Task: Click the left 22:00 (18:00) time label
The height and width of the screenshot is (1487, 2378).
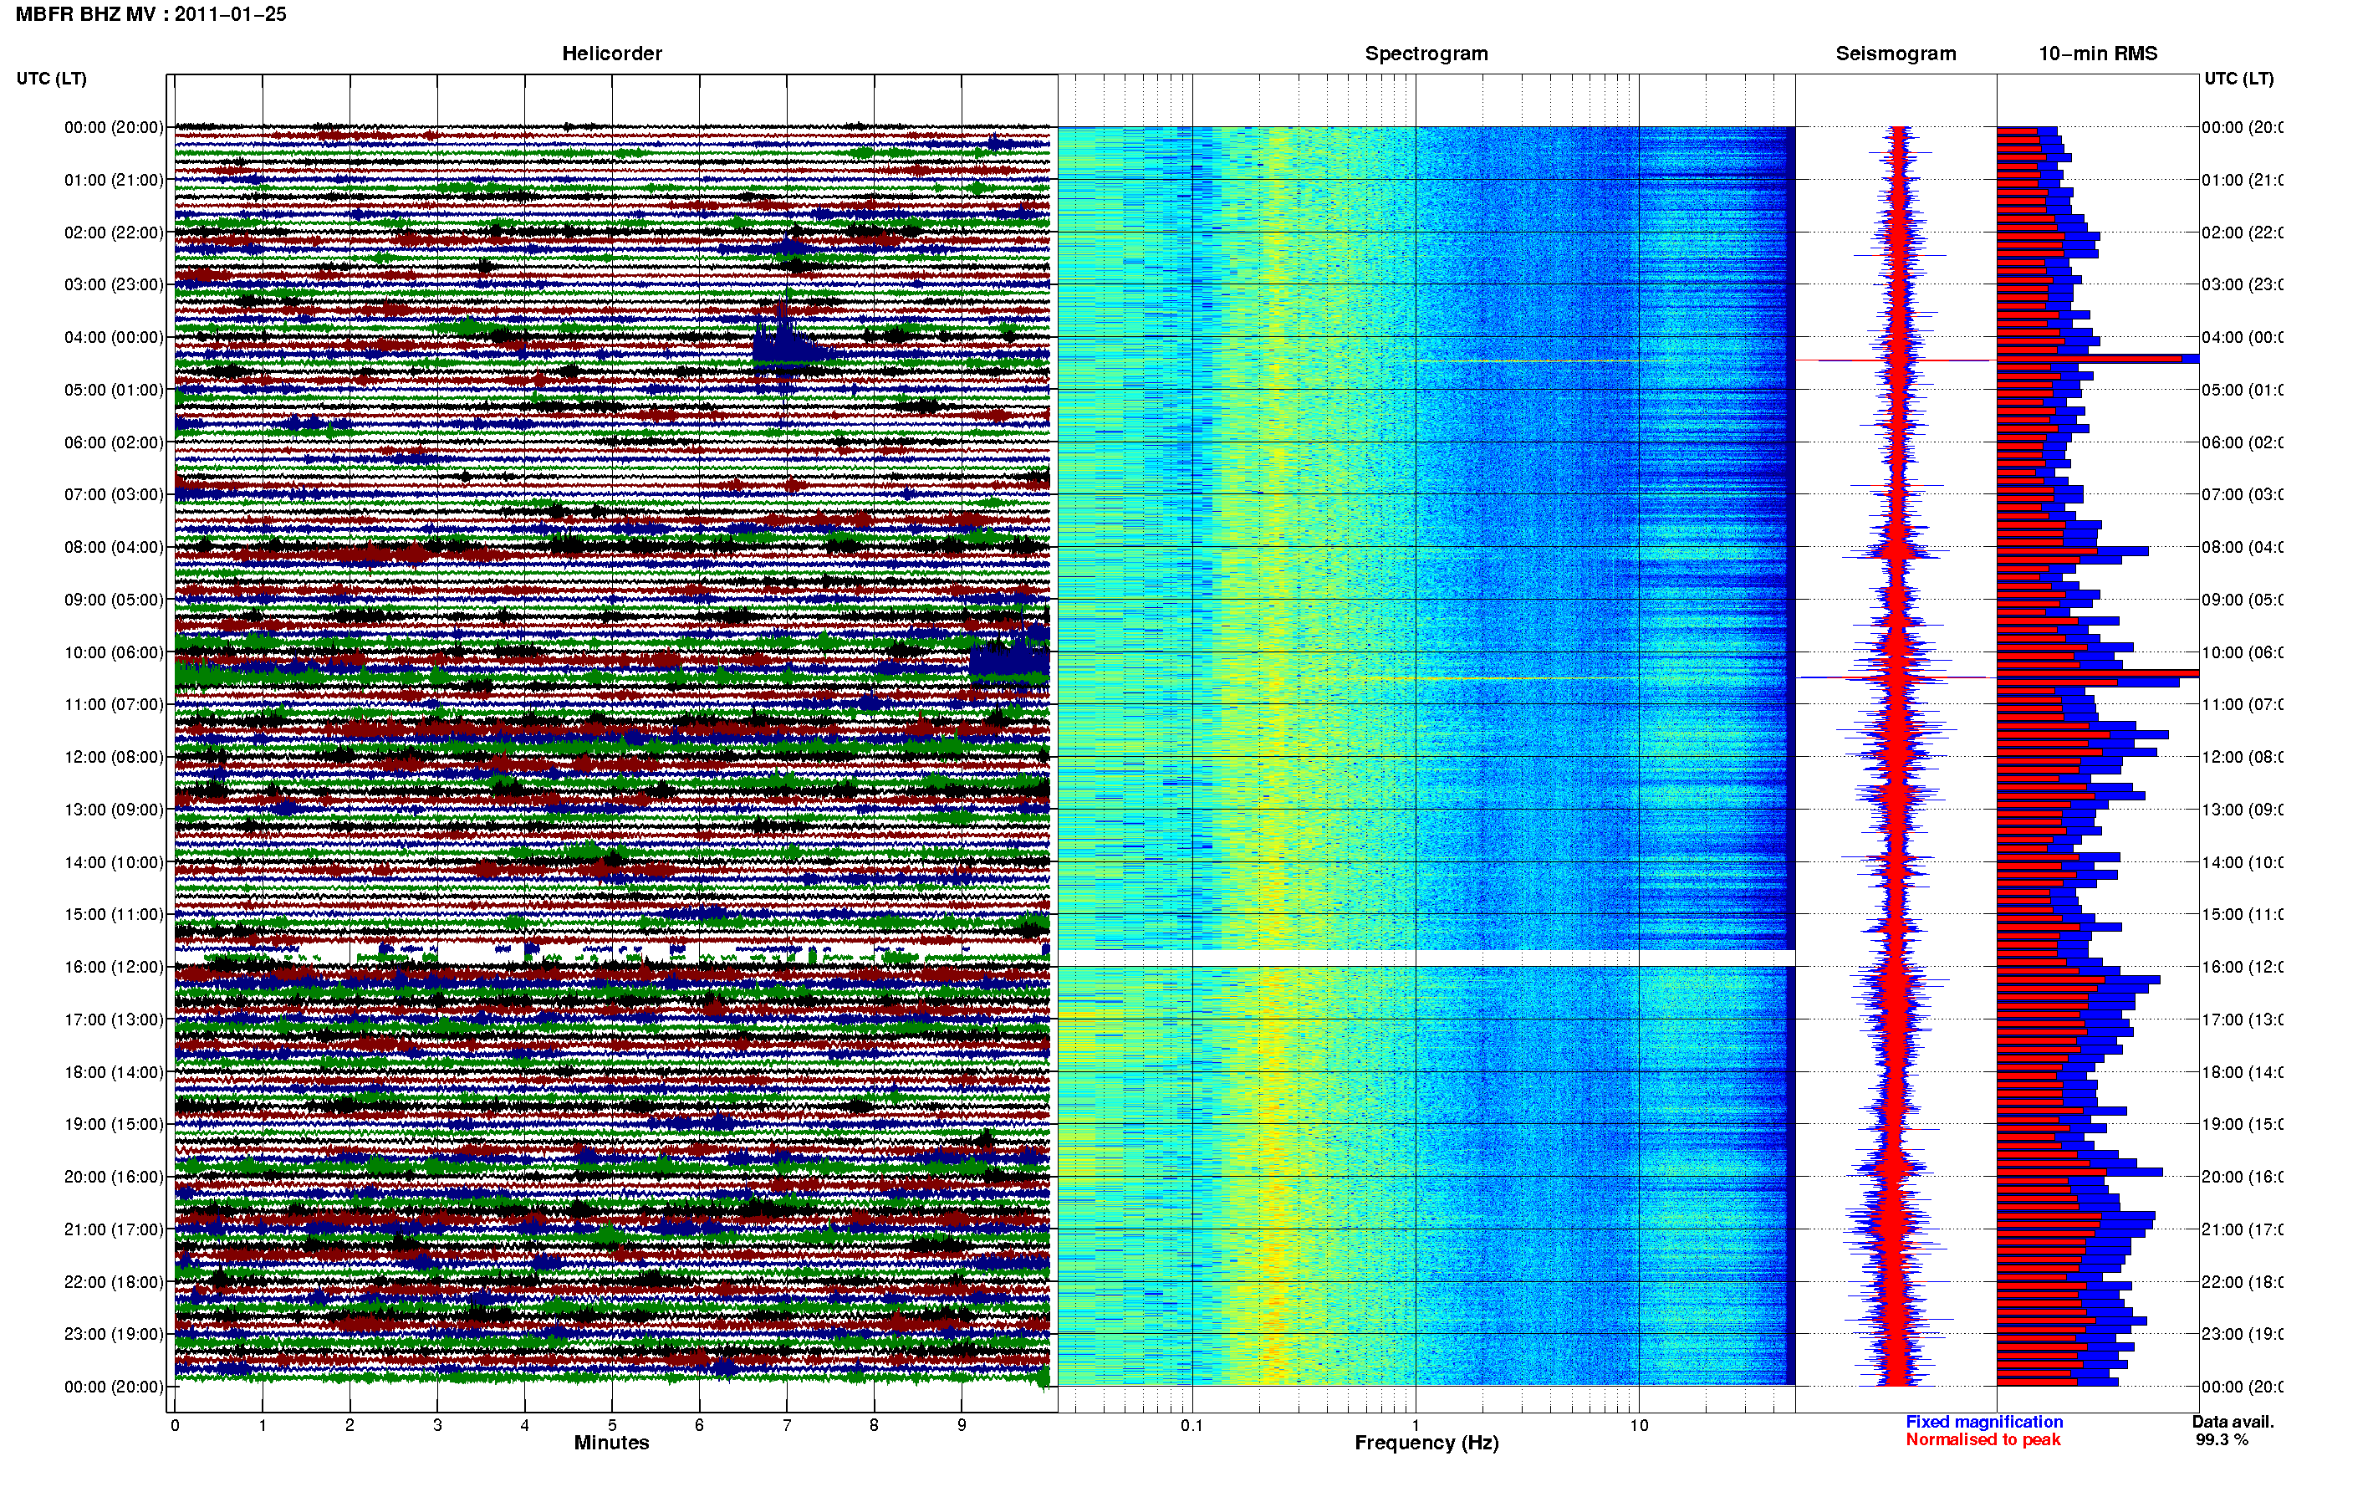Action: [114, 1281]
